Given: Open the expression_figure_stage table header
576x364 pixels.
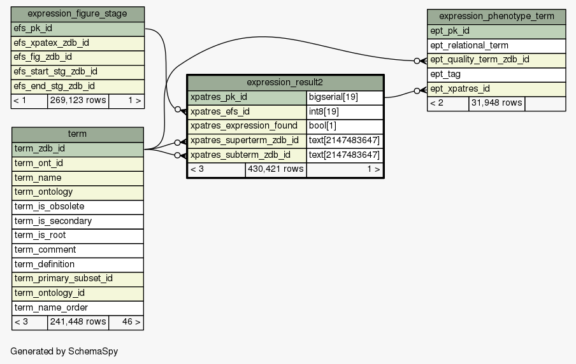Looking at the screenshot, I should click(78, 14).
